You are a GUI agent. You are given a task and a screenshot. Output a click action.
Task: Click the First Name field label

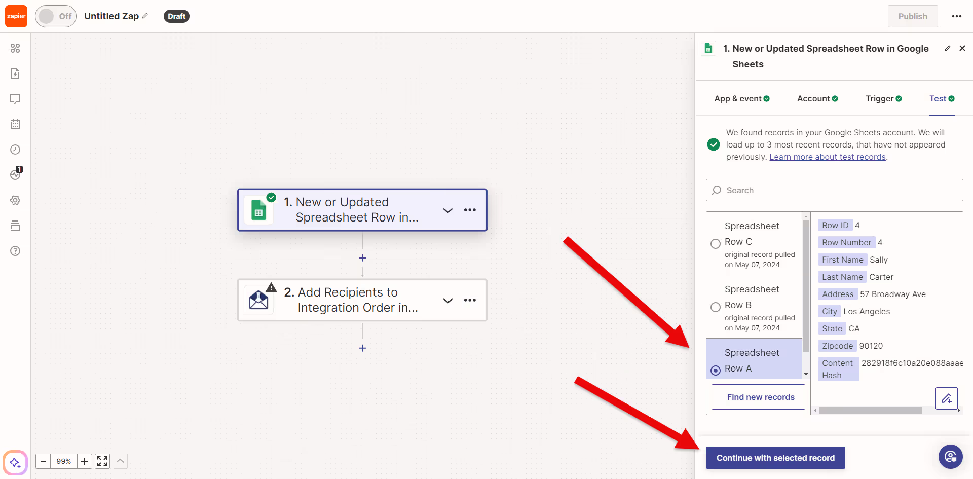coord(842,260)
